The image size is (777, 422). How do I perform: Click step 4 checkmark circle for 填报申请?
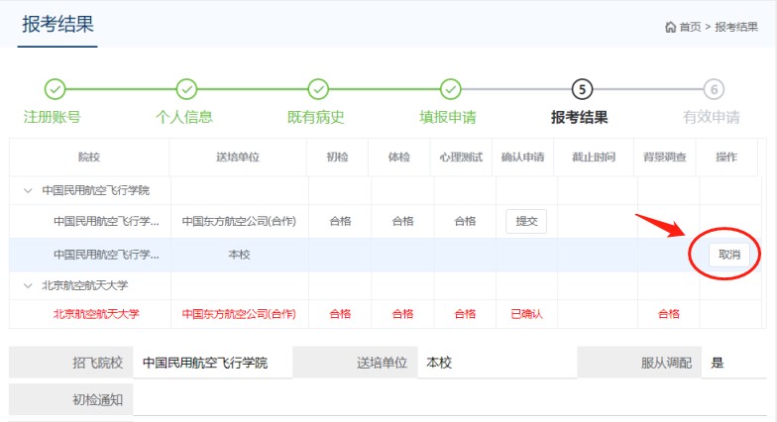click(450, 89)
